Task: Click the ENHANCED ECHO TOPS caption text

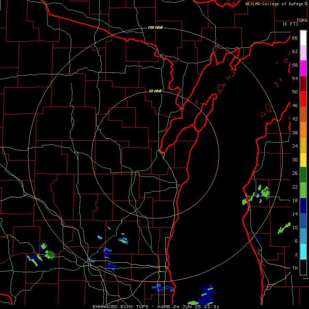Action: click(121, 307)
